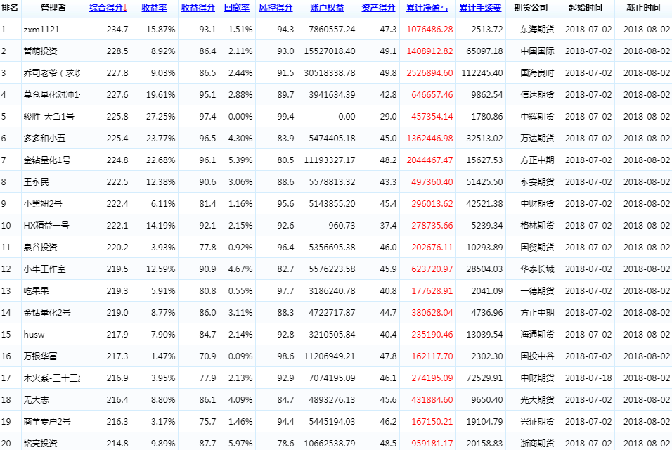Click account equity 30518338.78

(330, 73)
